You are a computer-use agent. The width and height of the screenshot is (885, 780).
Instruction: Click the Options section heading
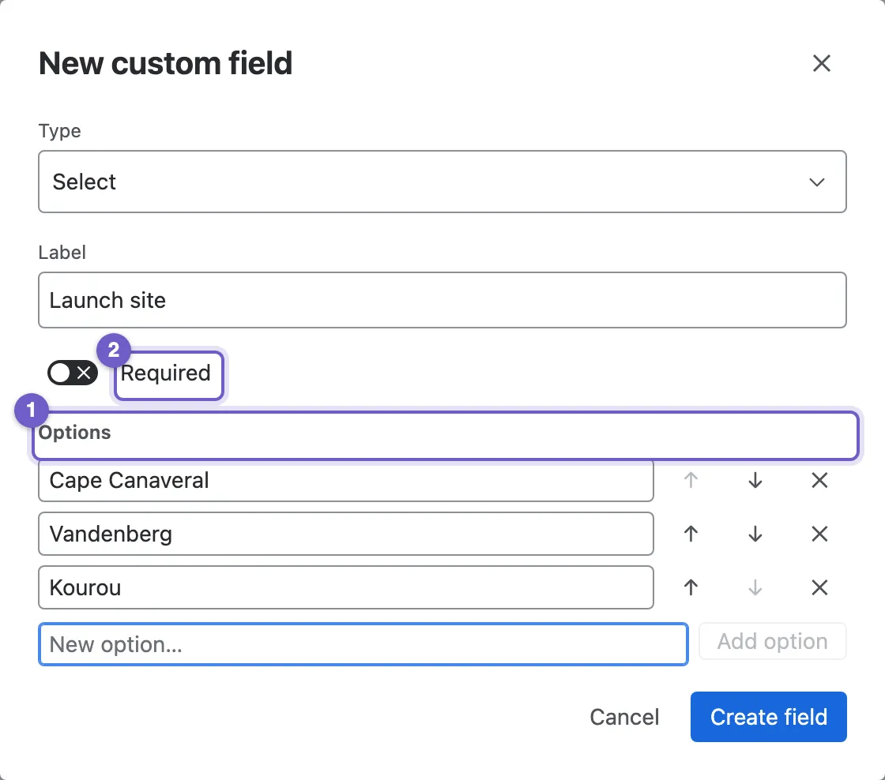click(74, 433)
